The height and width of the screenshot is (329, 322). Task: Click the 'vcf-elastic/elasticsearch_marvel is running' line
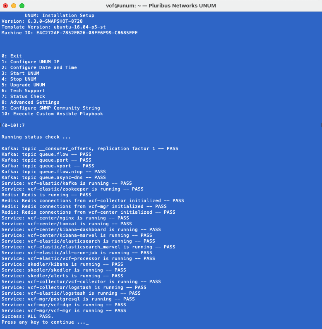(x=89, y=247)
